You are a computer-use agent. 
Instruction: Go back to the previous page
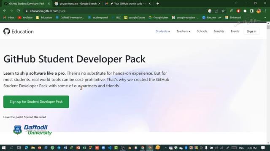[5, 11]
